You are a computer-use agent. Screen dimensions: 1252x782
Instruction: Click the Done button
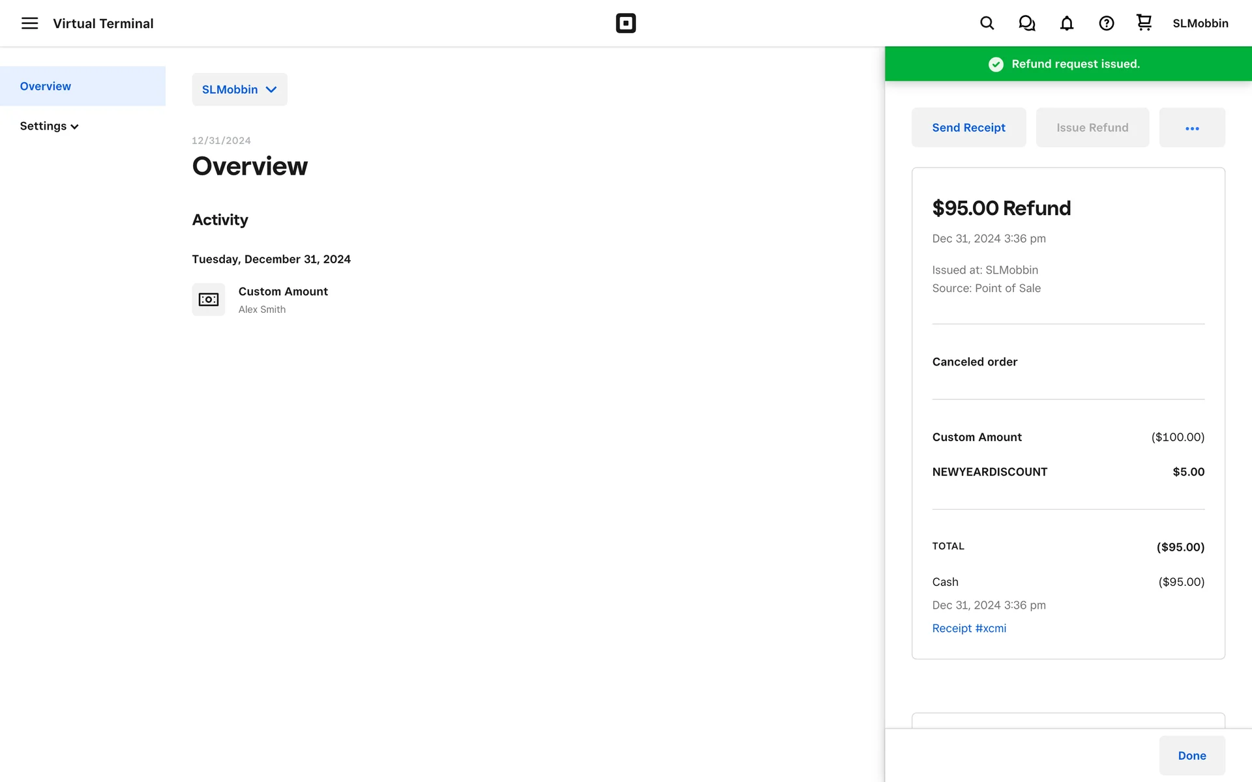coord(1191,755)
